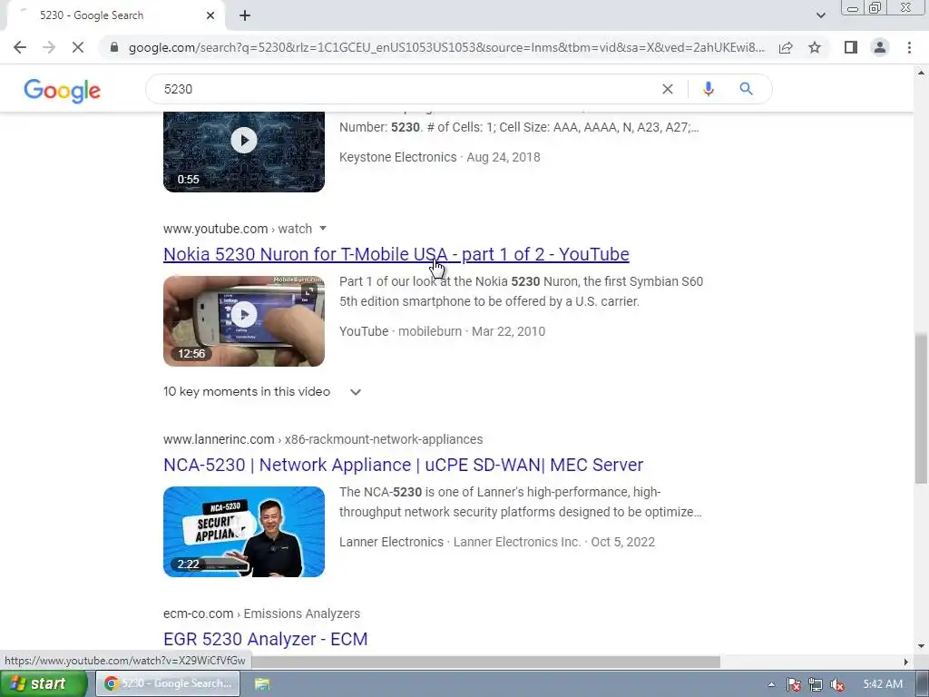Play the Nokia 5230 video thumbnail
Viewport: 929px width, 697px height.
tap(243, 320)
